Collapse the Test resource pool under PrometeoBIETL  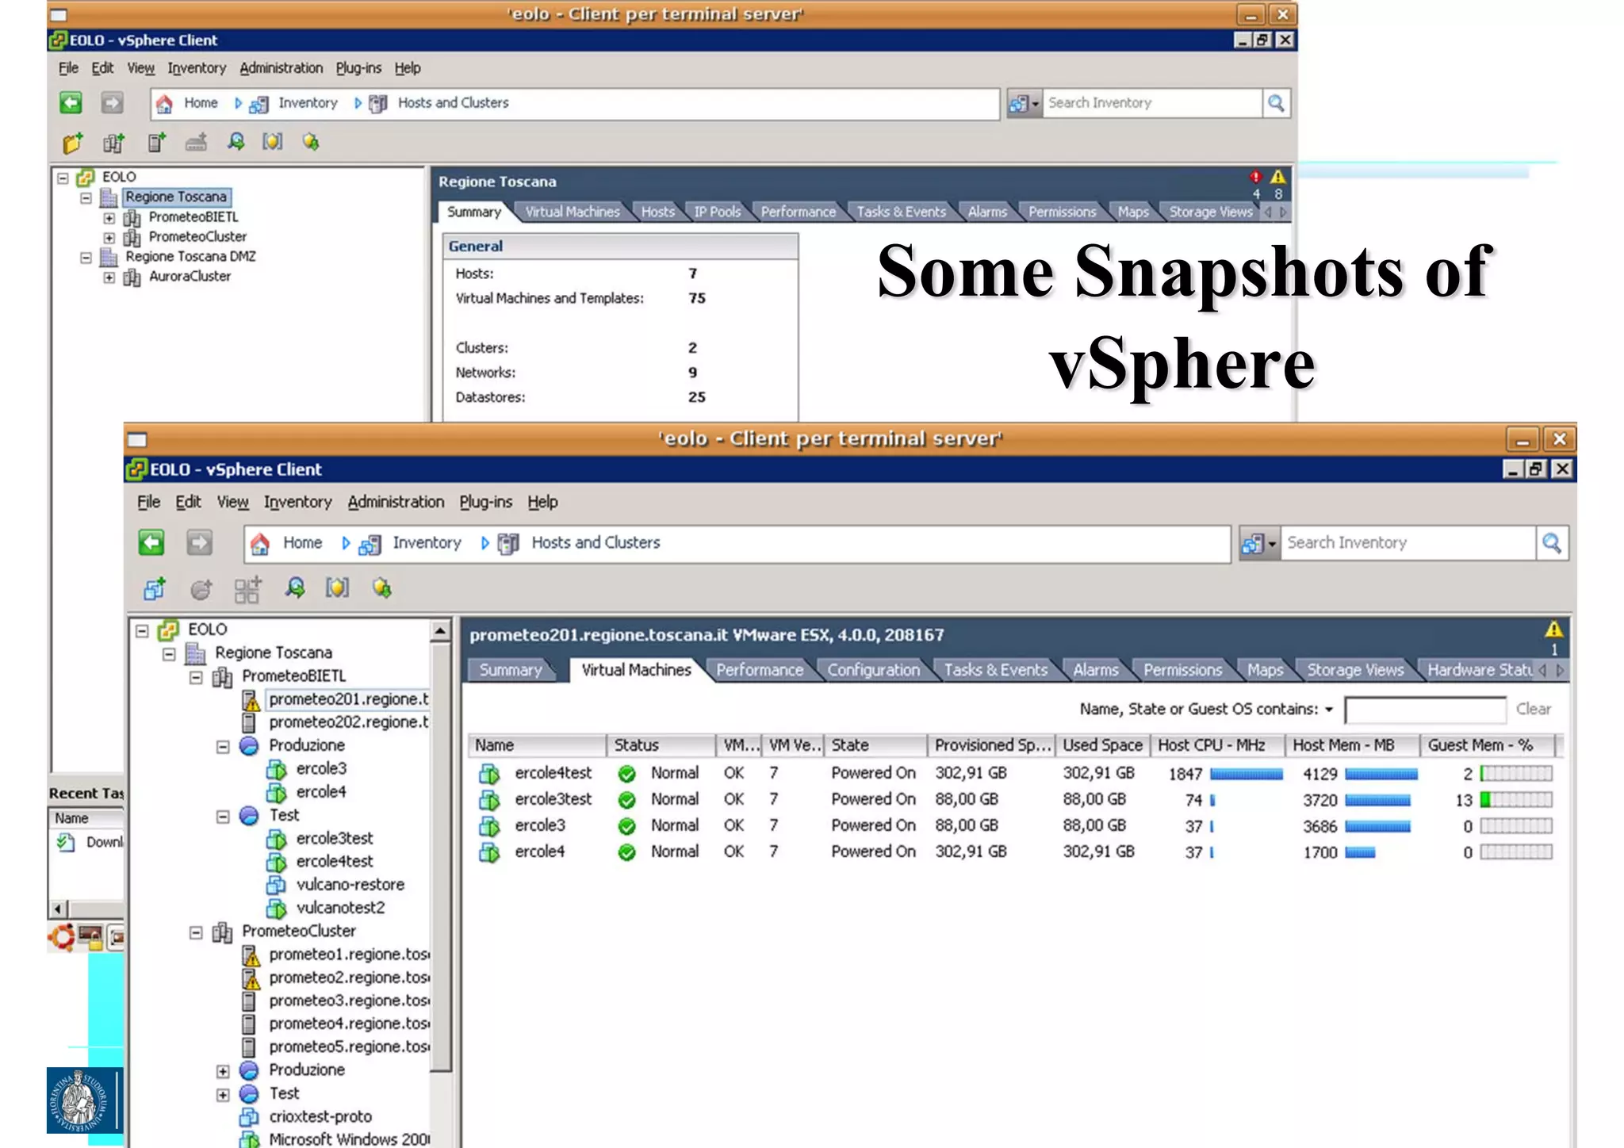223,817
